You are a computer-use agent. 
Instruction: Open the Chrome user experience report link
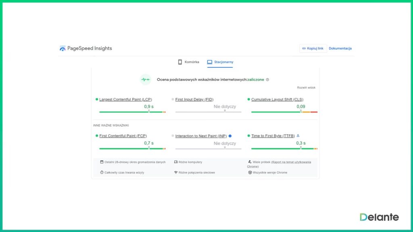290,162
